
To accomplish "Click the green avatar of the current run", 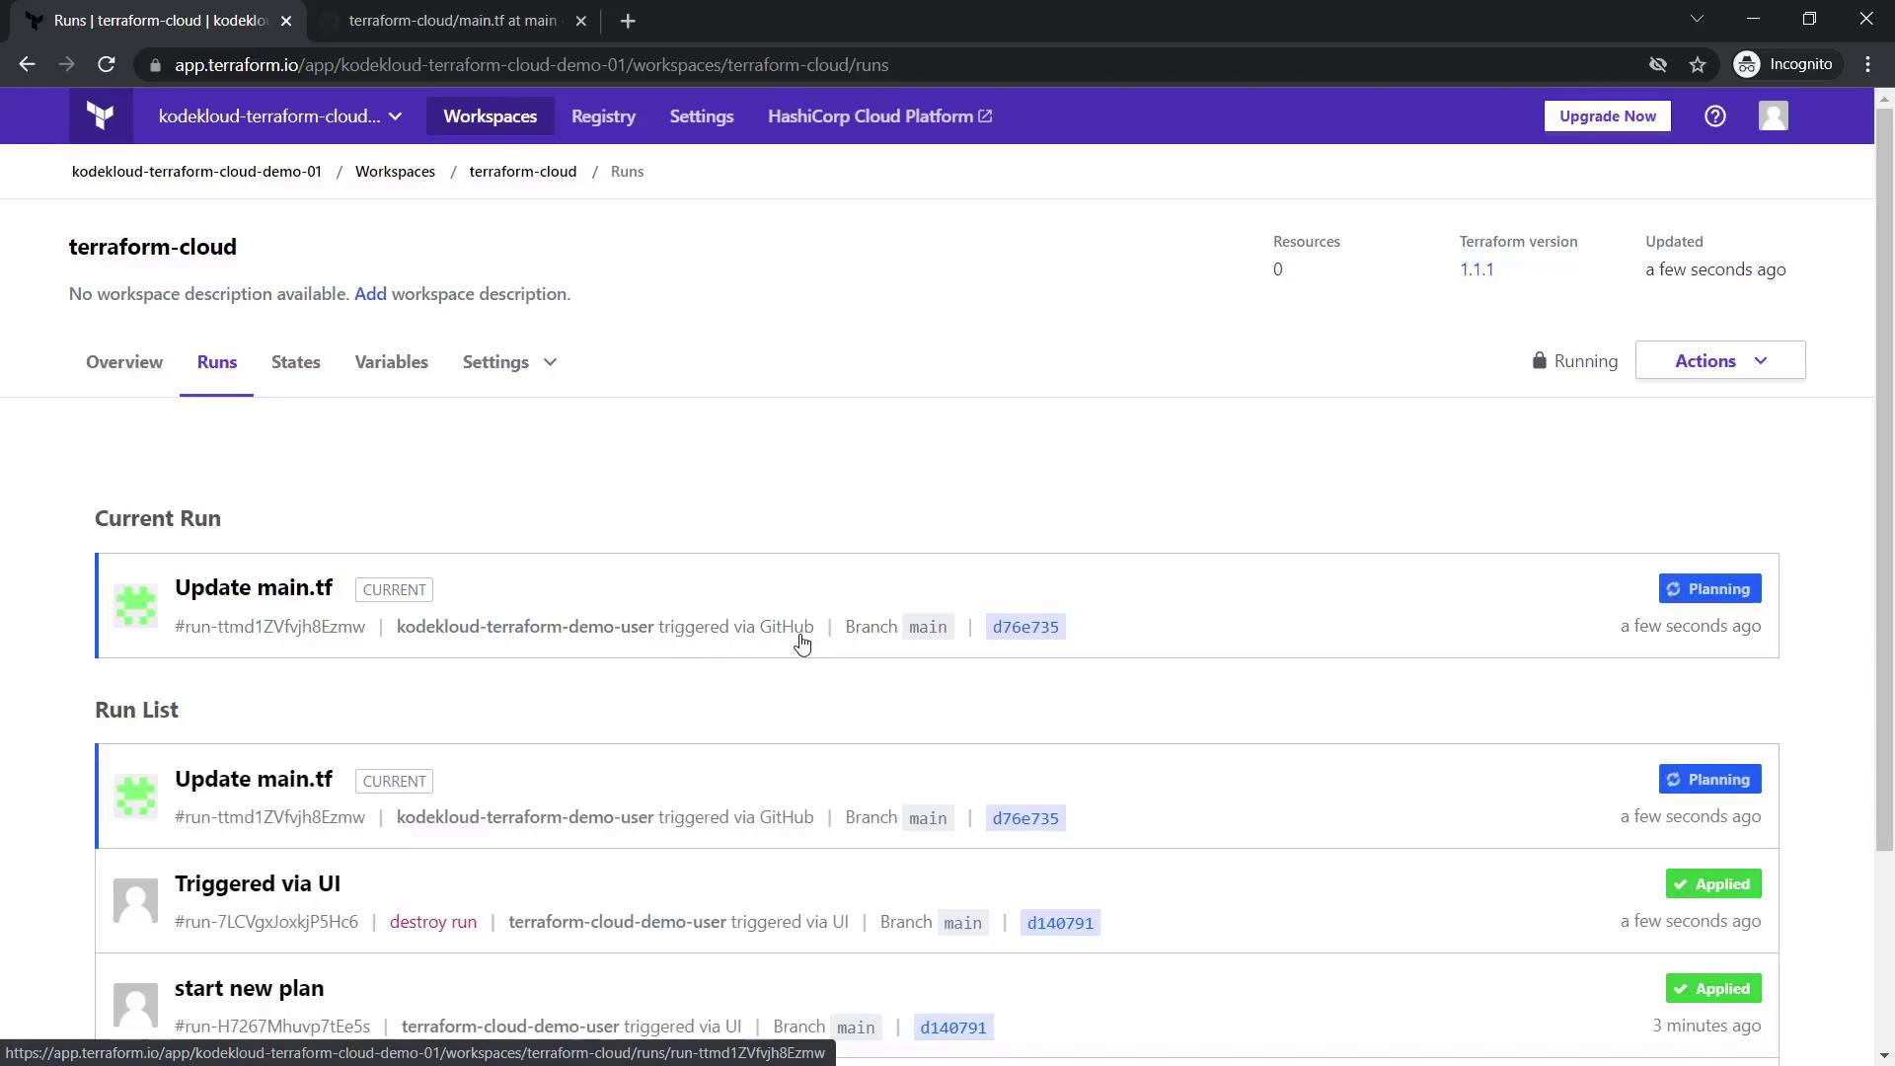I will point(135,605).
